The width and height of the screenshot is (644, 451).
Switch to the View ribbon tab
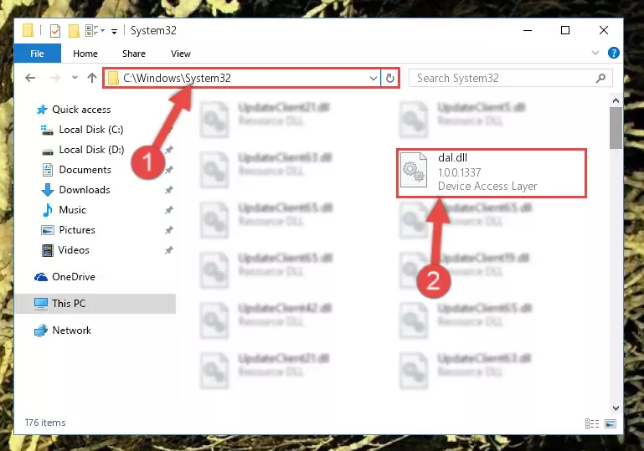181,54
